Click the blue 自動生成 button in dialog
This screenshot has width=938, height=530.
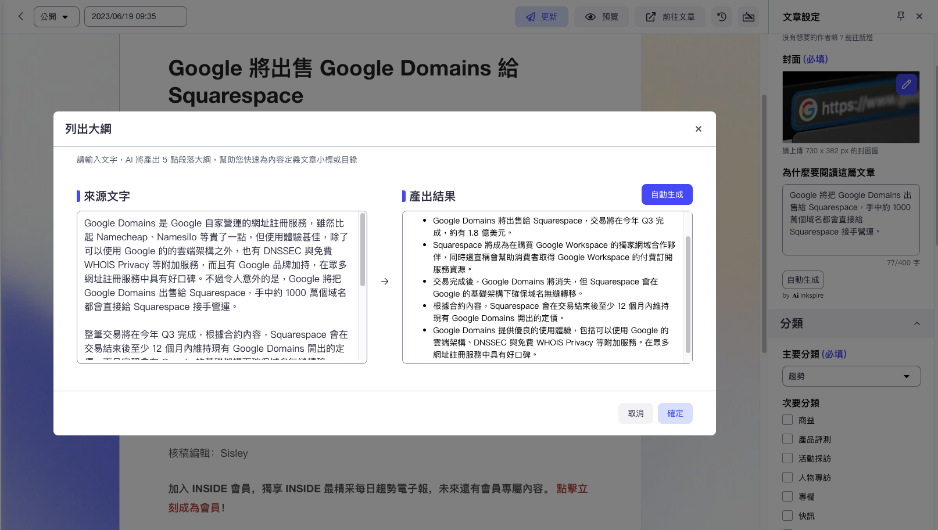coord(667,194)
